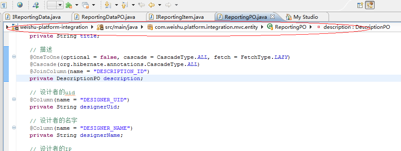Expand arrow after weishu-platform-integration breadcrumb
This screenshot has width=401, height=151.
93,27
